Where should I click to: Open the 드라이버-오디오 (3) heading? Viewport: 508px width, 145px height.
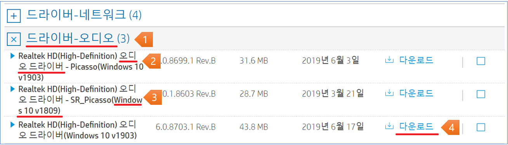pyautogui.click(x=78, y=38)
